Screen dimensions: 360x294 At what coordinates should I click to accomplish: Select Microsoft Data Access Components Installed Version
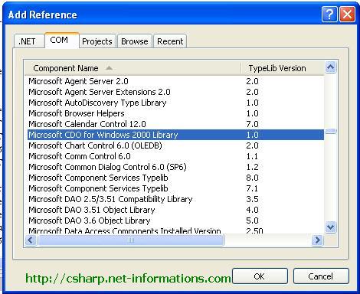[175, 230]
